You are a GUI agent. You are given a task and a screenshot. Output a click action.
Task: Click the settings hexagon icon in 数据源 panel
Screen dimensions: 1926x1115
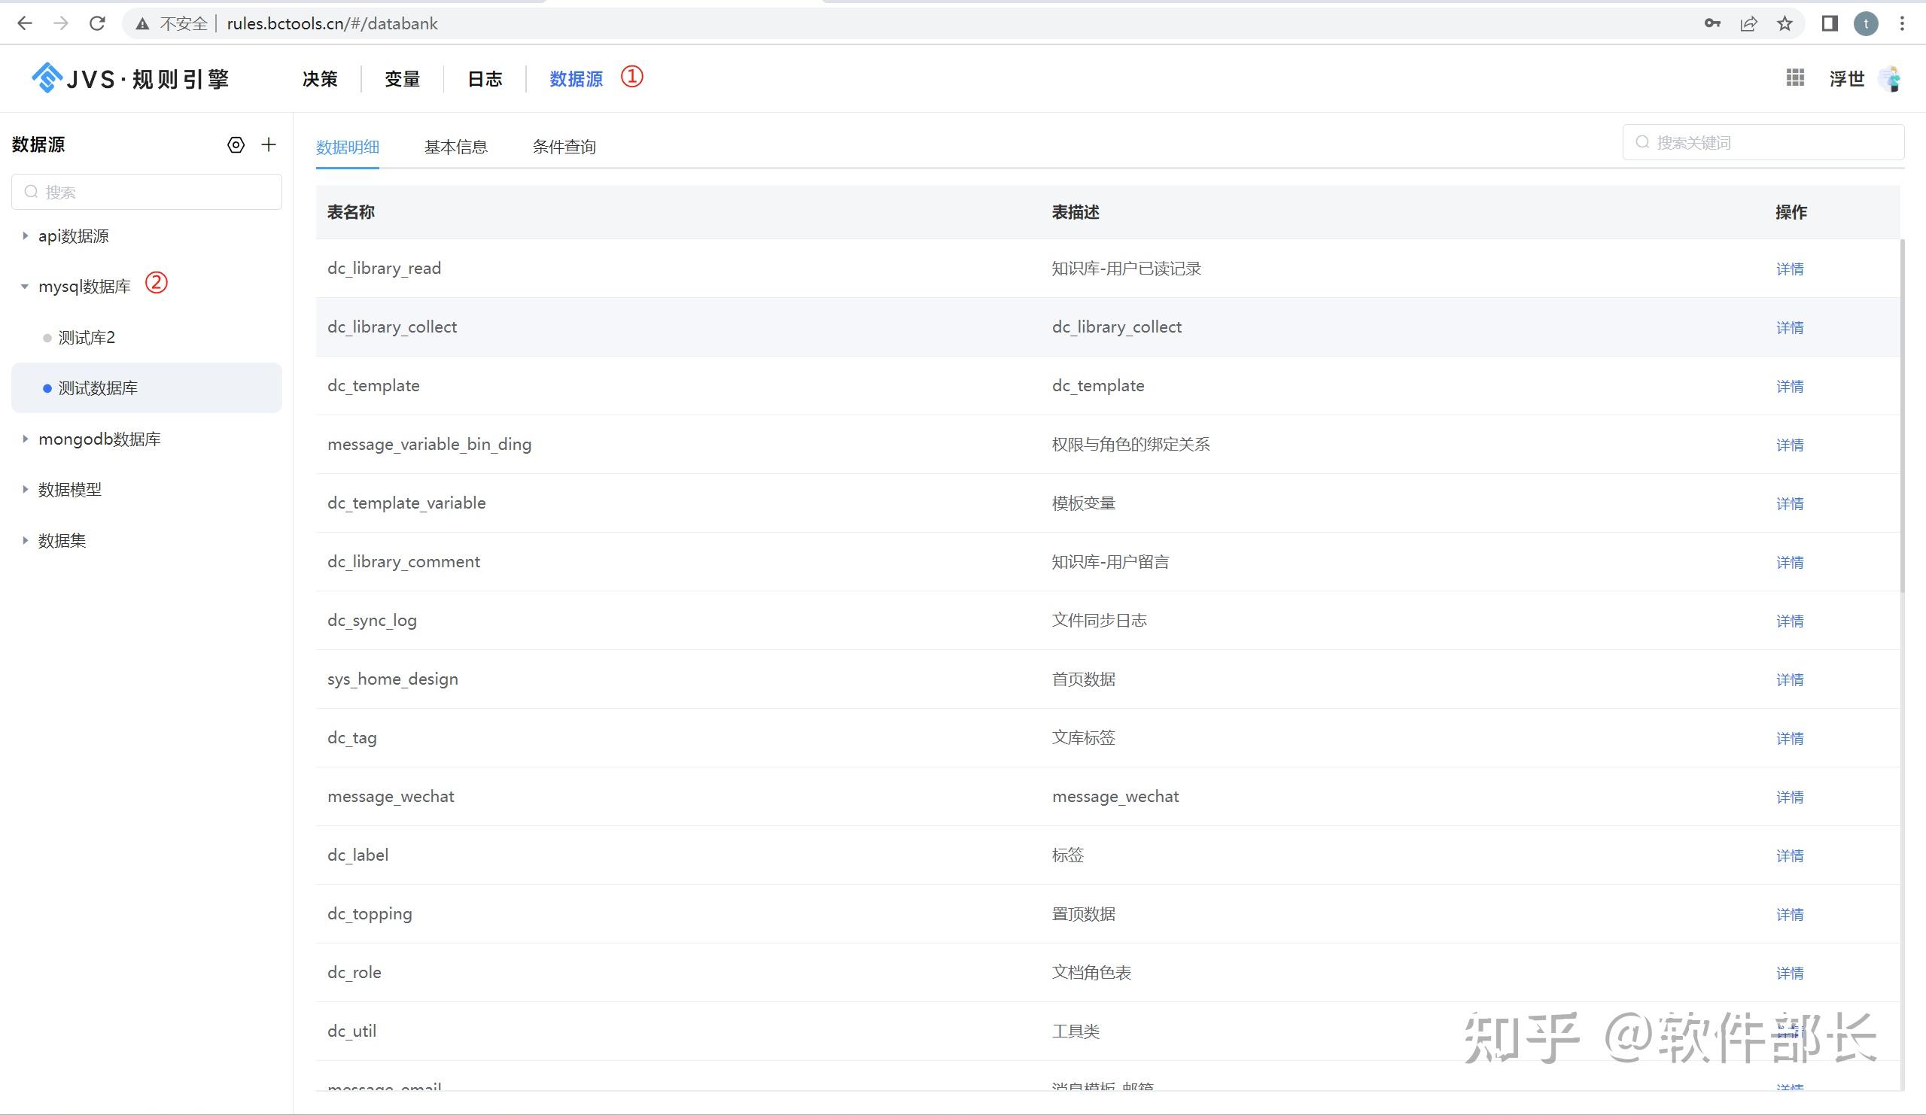point(235,144)
